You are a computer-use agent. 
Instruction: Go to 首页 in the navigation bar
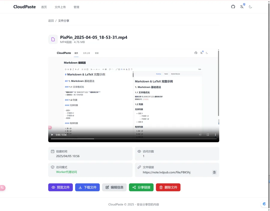pyautogui.click(x=44, y=7)
